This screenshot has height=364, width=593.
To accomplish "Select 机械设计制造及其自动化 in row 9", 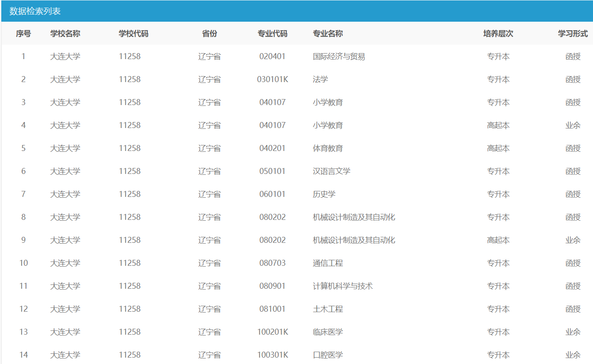I will [x=354, y=240].
